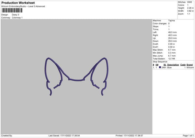The height and width of the screenshot is (138, 195).
Task: Click the width value '3.82 in'
Action: [190, 11]
